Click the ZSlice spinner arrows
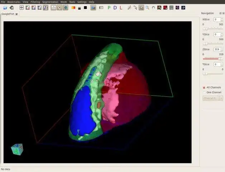The image size is (225, 172). coord(222,49)
